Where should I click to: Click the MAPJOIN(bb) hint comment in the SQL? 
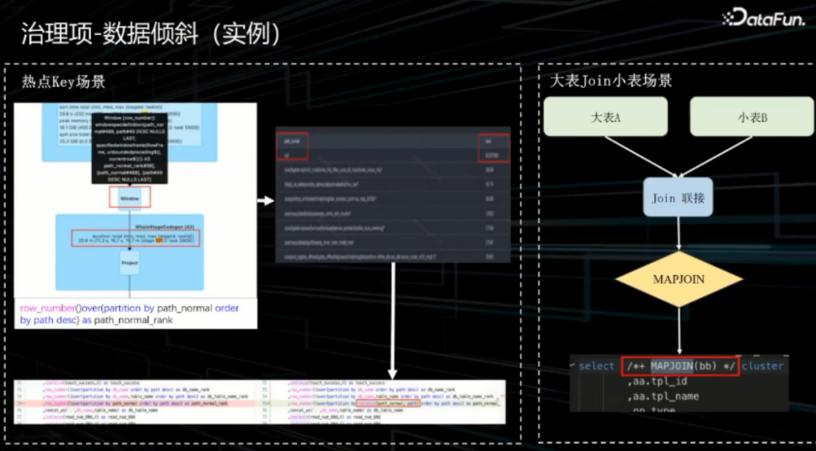[x=680, y=366]
